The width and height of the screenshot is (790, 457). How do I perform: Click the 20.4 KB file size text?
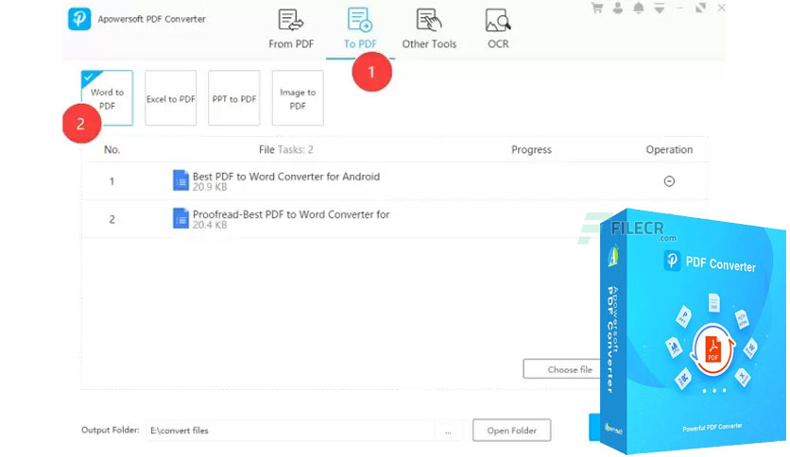tap(210, 225)
